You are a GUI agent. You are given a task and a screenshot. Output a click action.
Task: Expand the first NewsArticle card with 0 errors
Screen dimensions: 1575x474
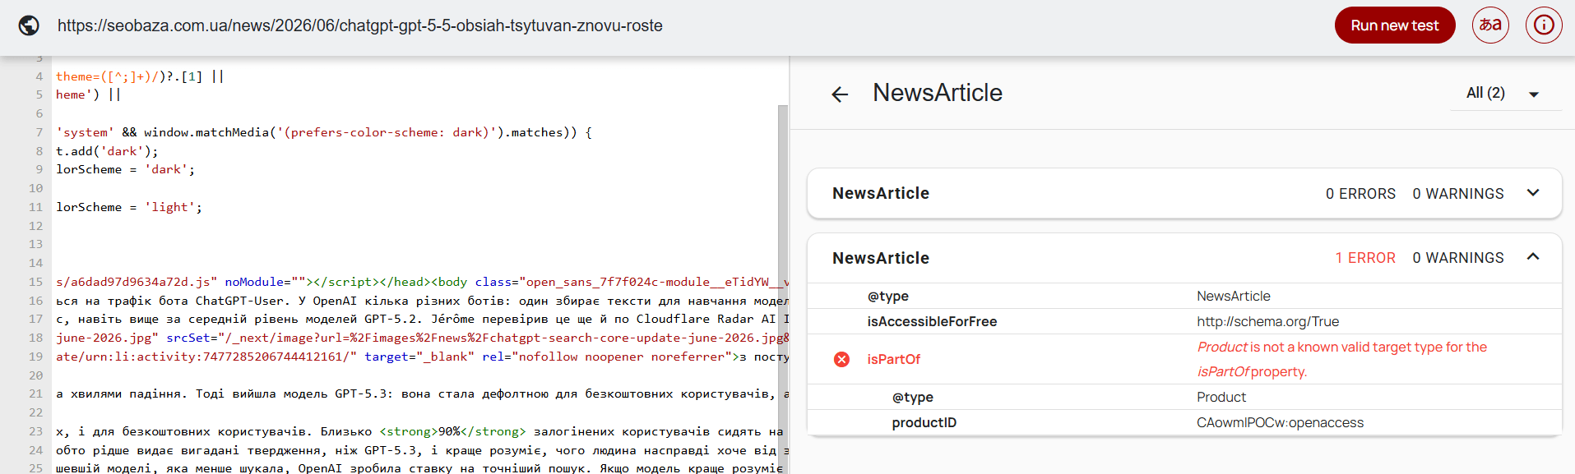tap(1533, 193)
